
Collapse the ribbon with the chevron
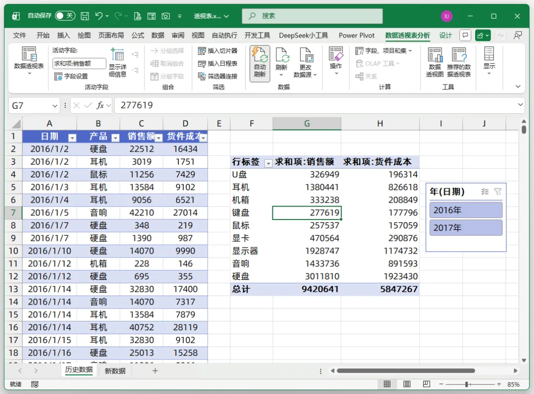click(x=518, y=87)
